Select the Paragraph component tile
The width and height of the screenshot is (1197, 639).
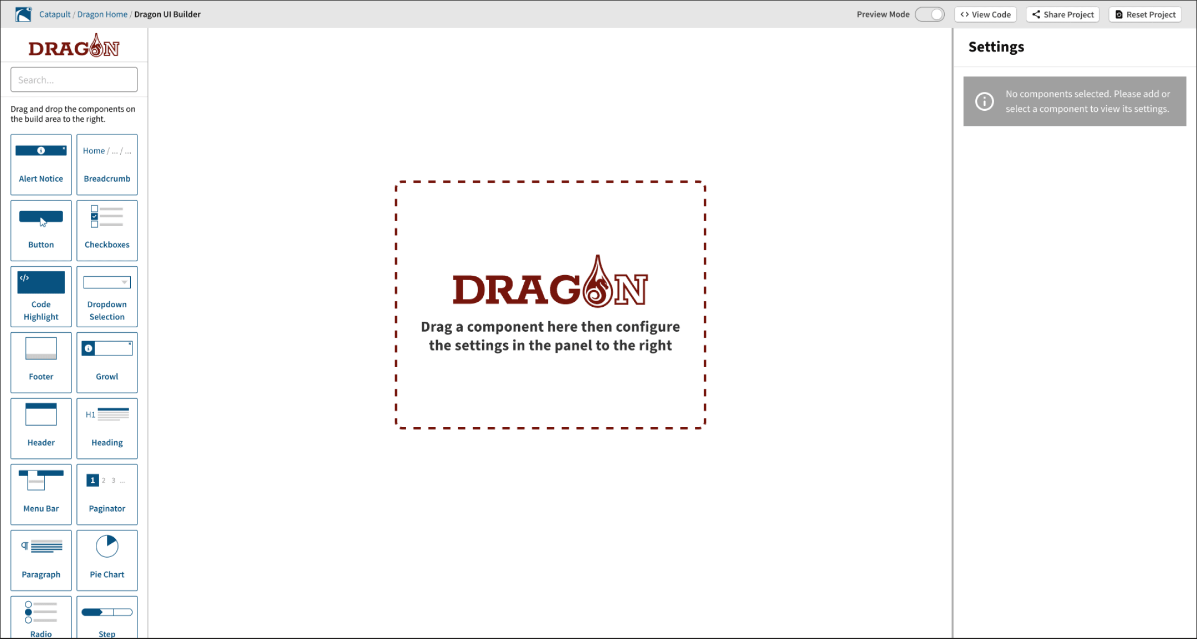(41, 560)
